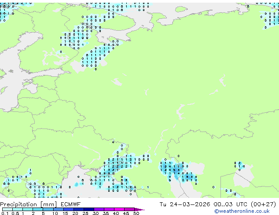
Task: Click the legend value label '35'
Action: [x=106, y=213]
